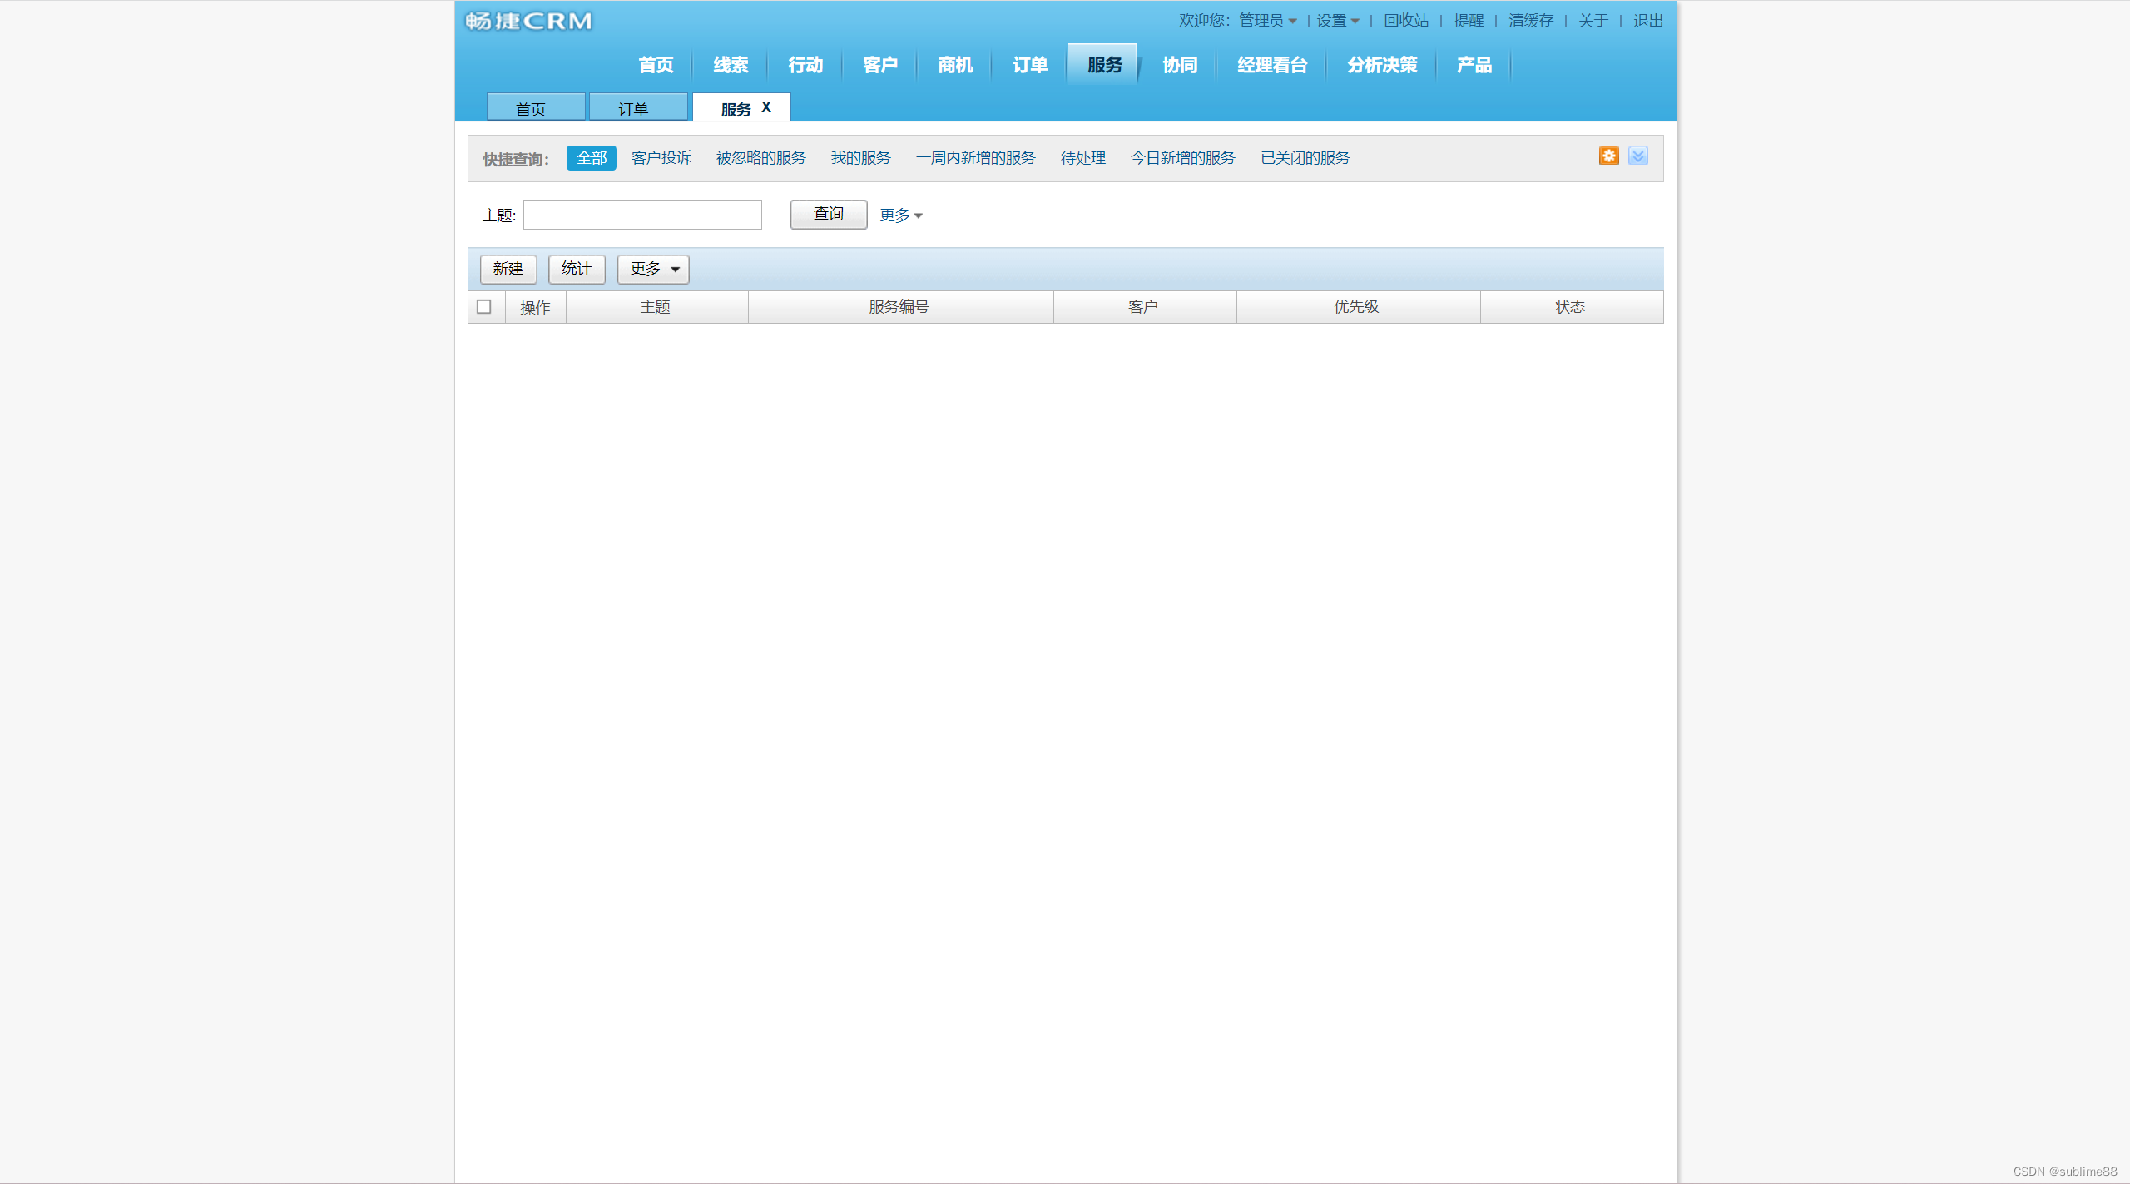Click the 新建 button

(x=508, y=269)
